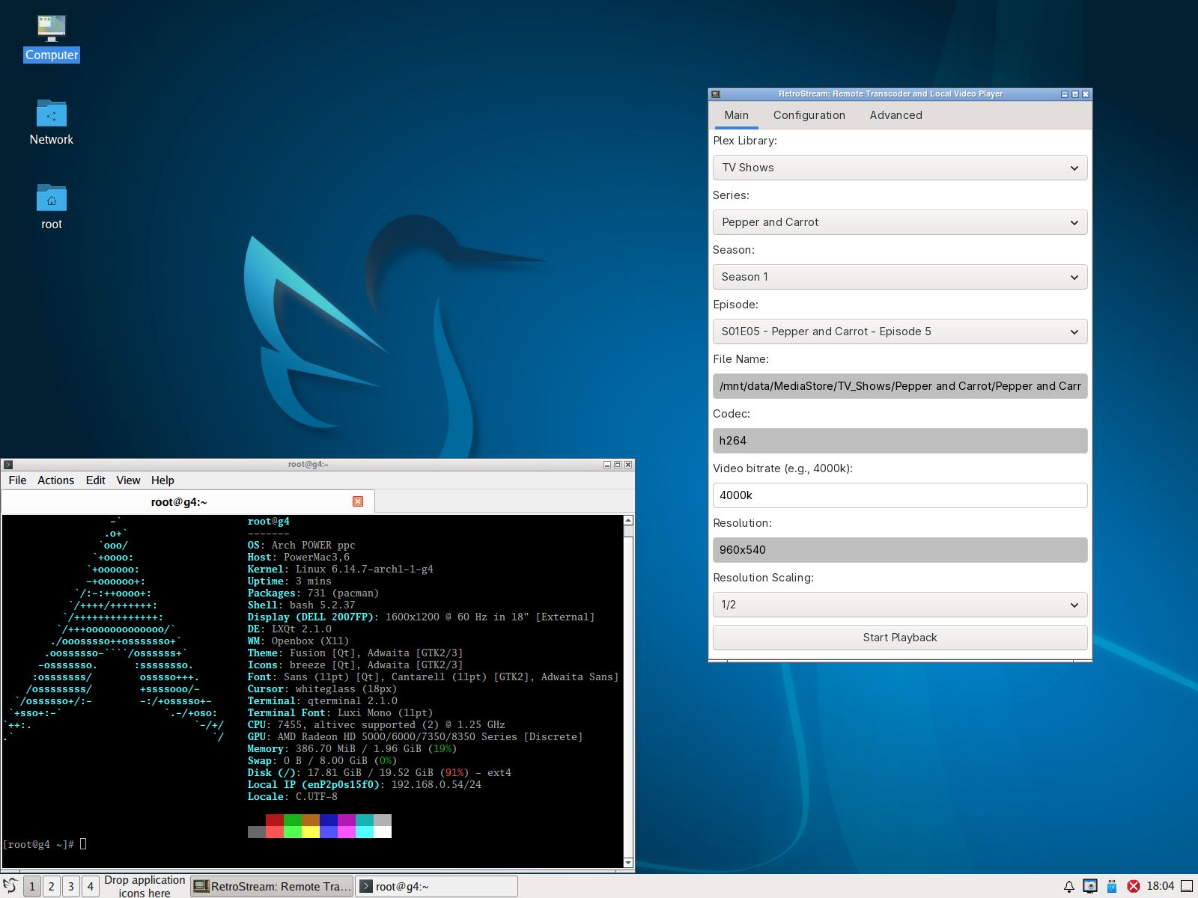
Task: Open the terminal Actions menu
Action: tap(55, 480)
